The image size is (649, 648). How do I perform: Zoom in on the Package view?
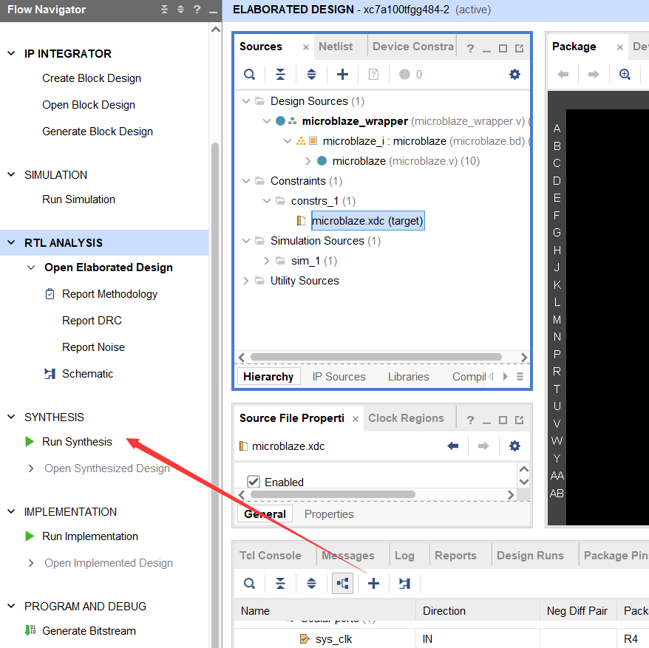pos(625,75)
